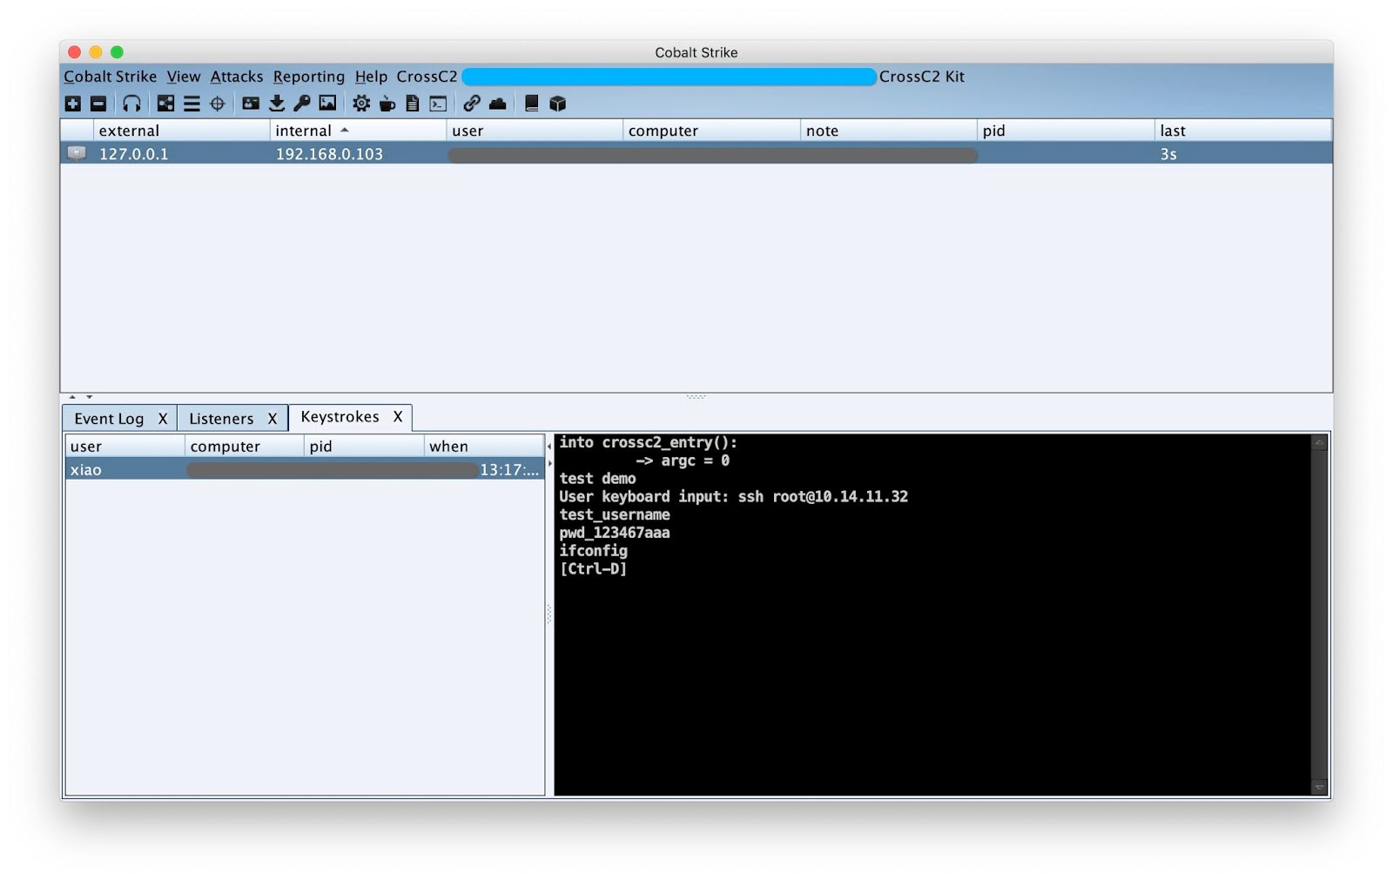
Task: Open downloaded files arrow icon
Action: pos(277,104)
